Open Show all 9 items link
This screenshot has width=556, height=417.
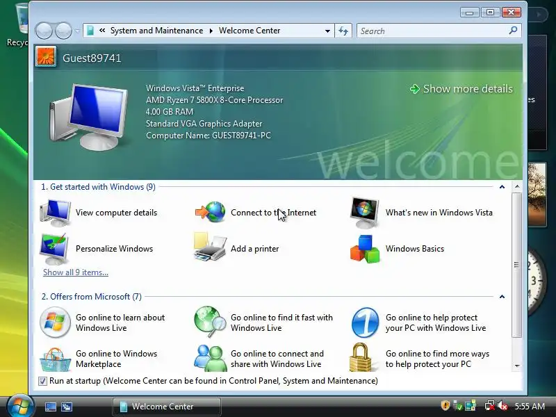pos(76,272)
